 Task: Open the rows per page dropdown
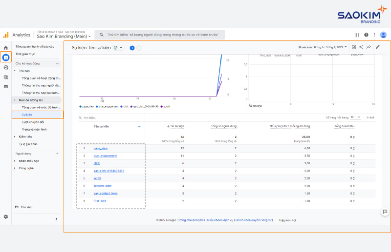point(355,117)
